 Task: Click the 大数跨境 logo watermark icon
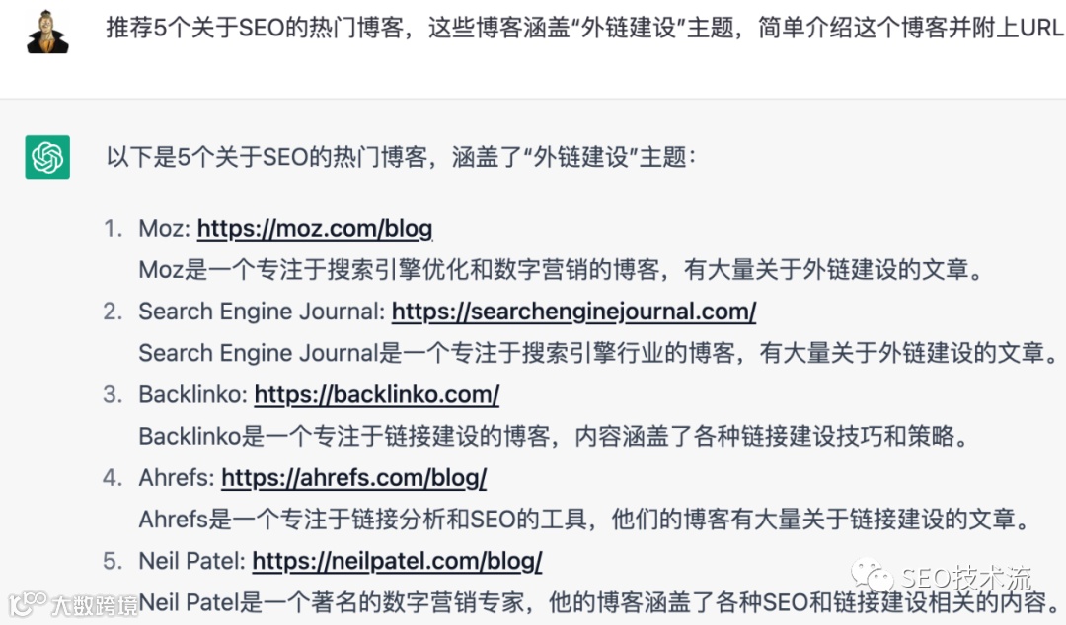click(28, 603)
